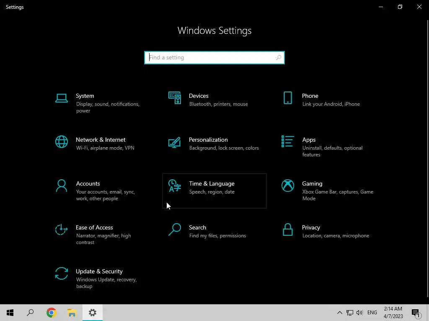Click the Personalization heading text
Image resolution: width=429 pixels, height=321 pixels.
[208, 140]
